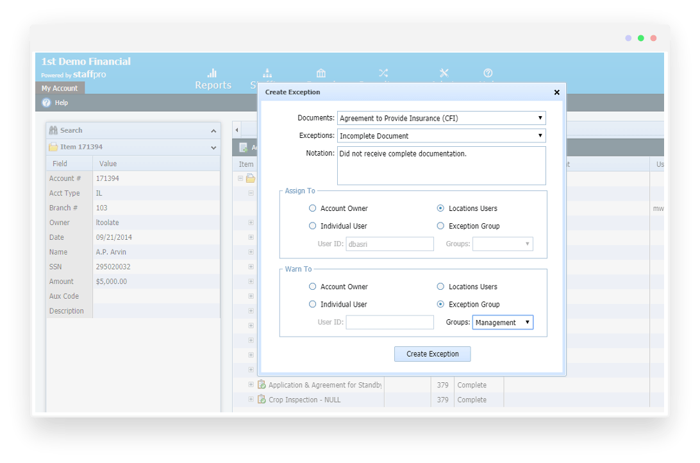Click the SSN value 295020032

pos(113,267)
